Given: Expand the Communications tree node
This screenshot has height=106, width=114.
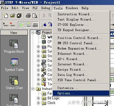Looking at the screenshot, I should pos(38,75).
